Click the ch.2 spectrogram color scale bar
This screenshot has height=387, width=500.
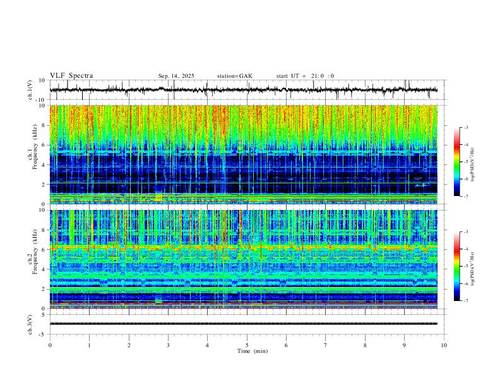click(x=456, y=266)
